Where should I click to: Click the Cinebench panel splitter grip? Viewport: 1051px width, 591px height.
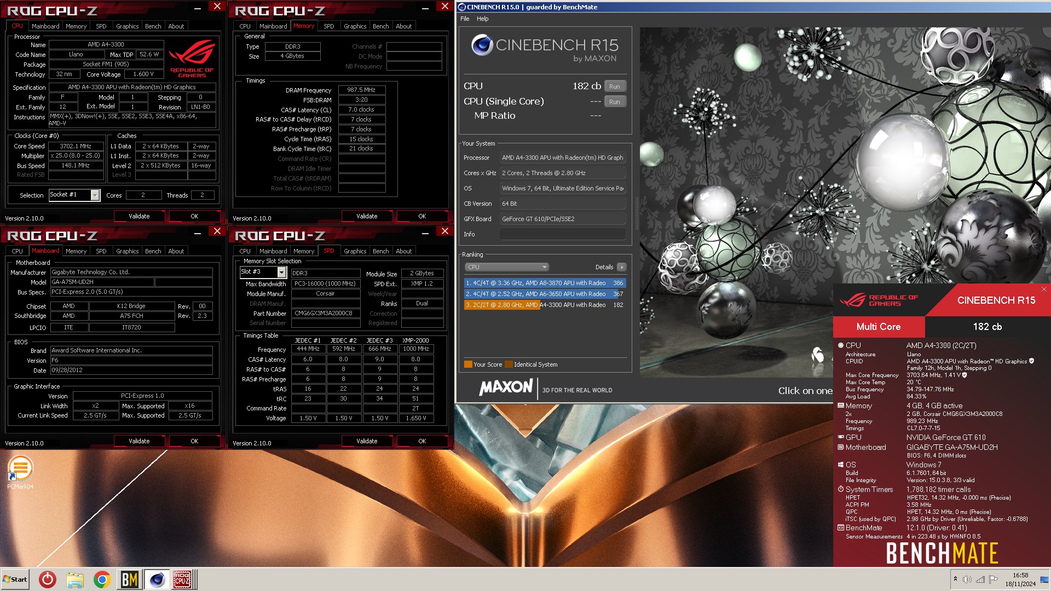pyautogui.click(x=636, y=213)
